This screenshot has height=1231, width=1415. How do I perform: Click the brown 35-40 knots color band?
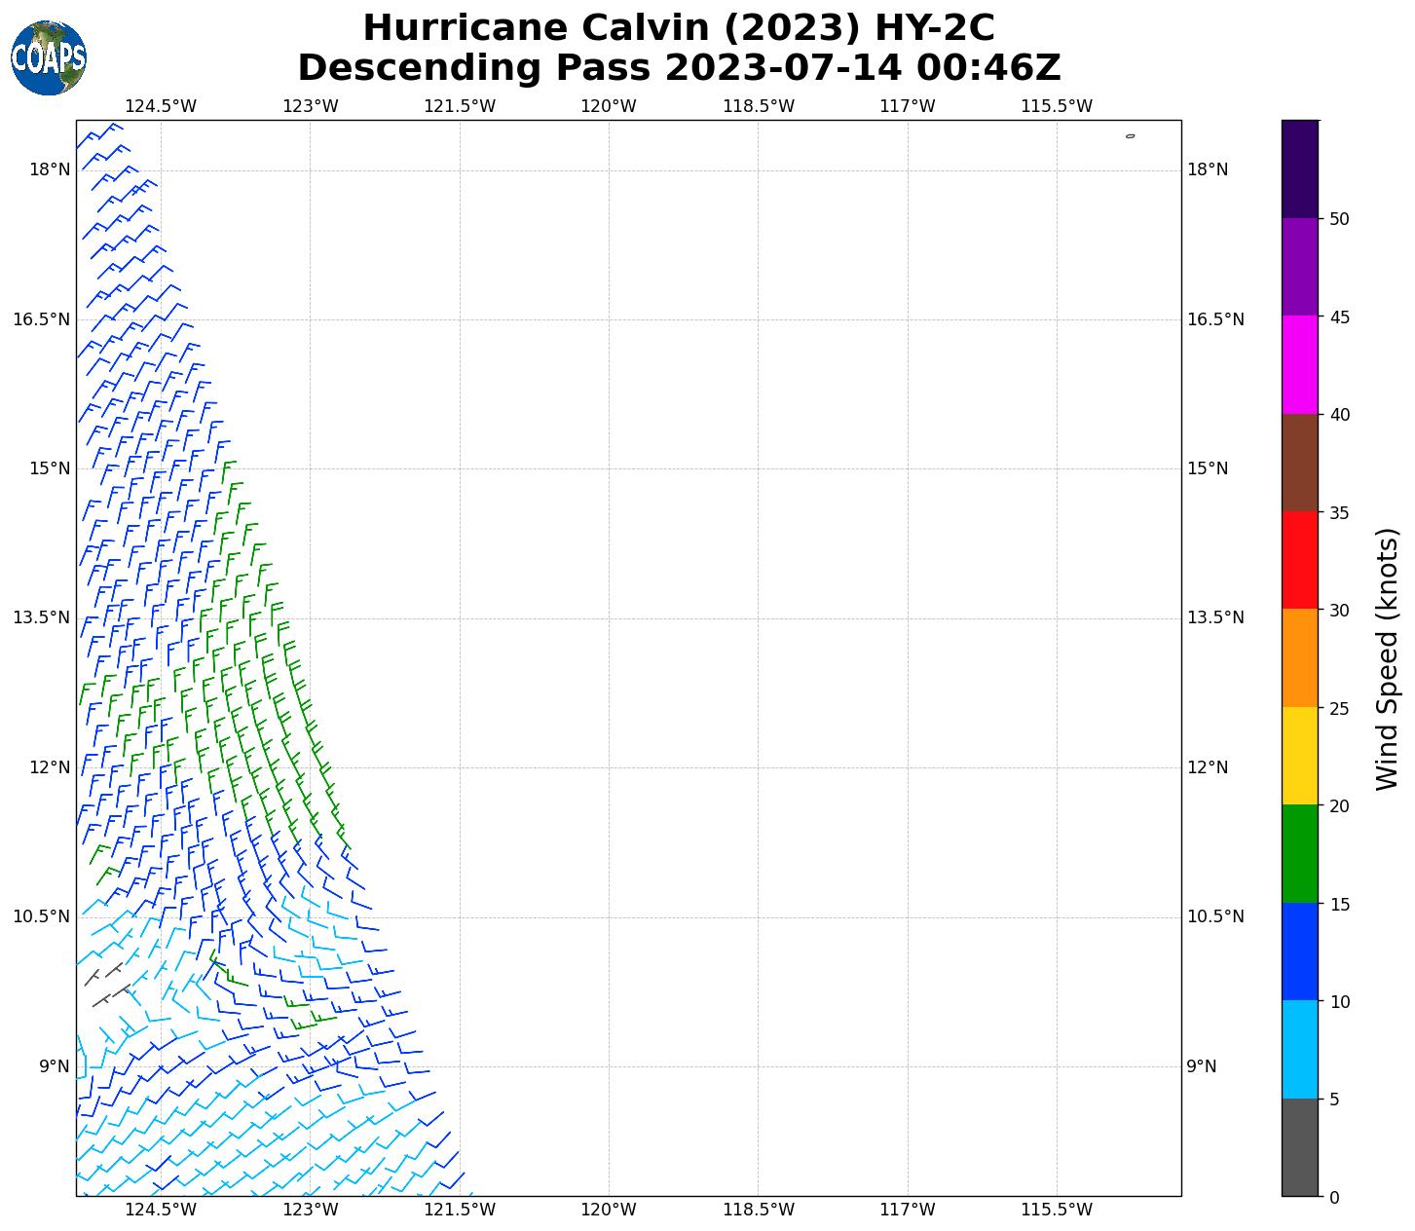coord(1299,463)
